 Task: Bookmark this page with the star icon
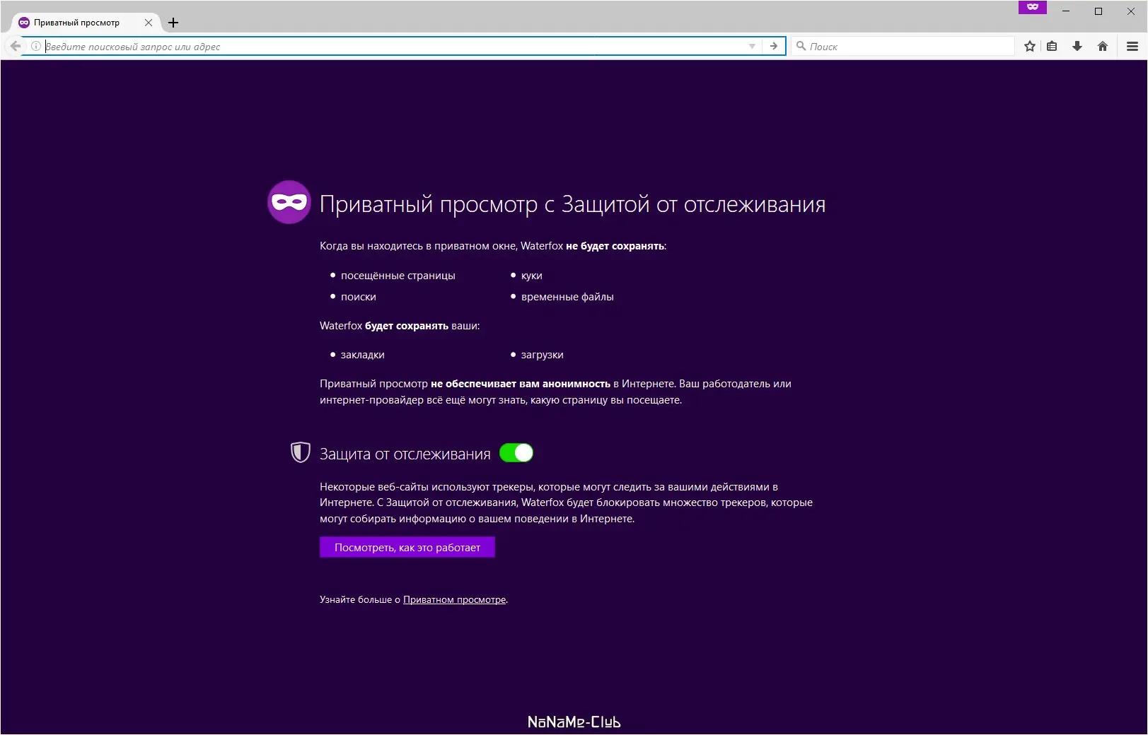click(1030, 46)
